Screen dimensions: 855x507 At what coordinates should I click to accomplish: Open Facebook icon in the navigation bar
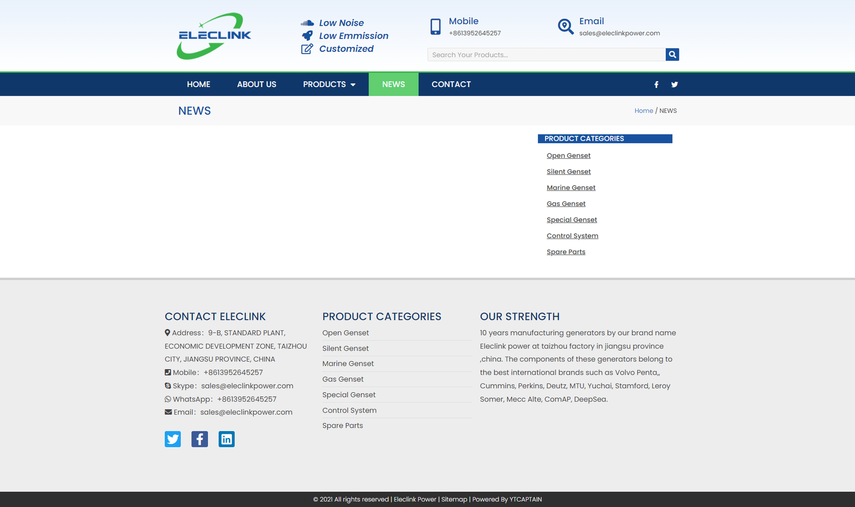click(656, 84)
